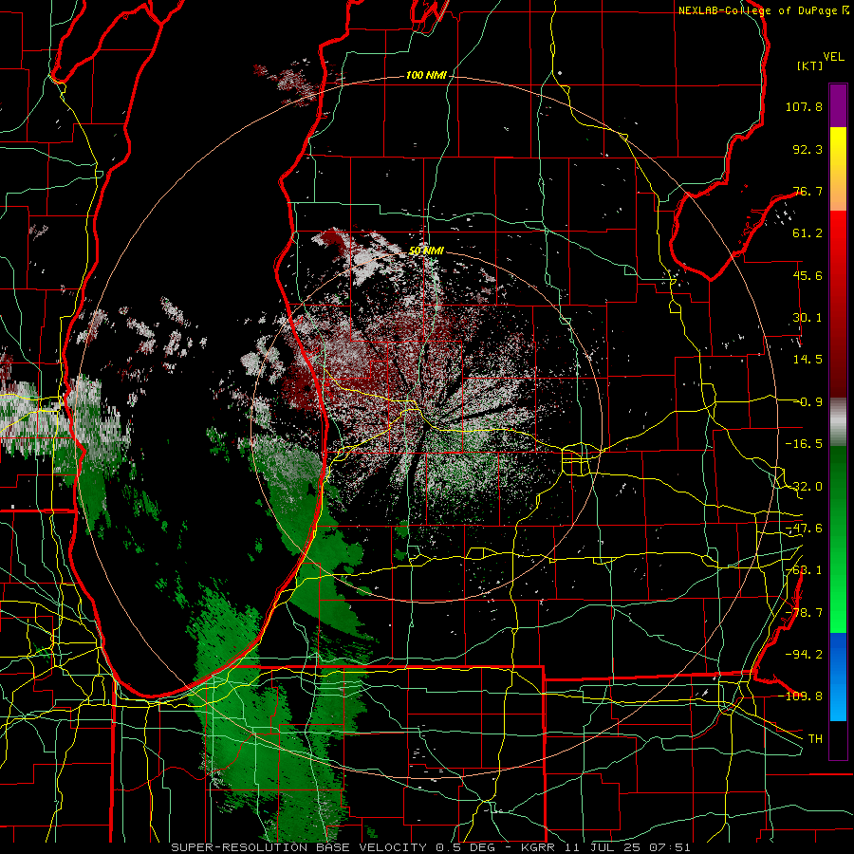This screenshot has height=854, width=854.
Task: Click the 14.5 velocity scale value
Action: tap(808, 360)
